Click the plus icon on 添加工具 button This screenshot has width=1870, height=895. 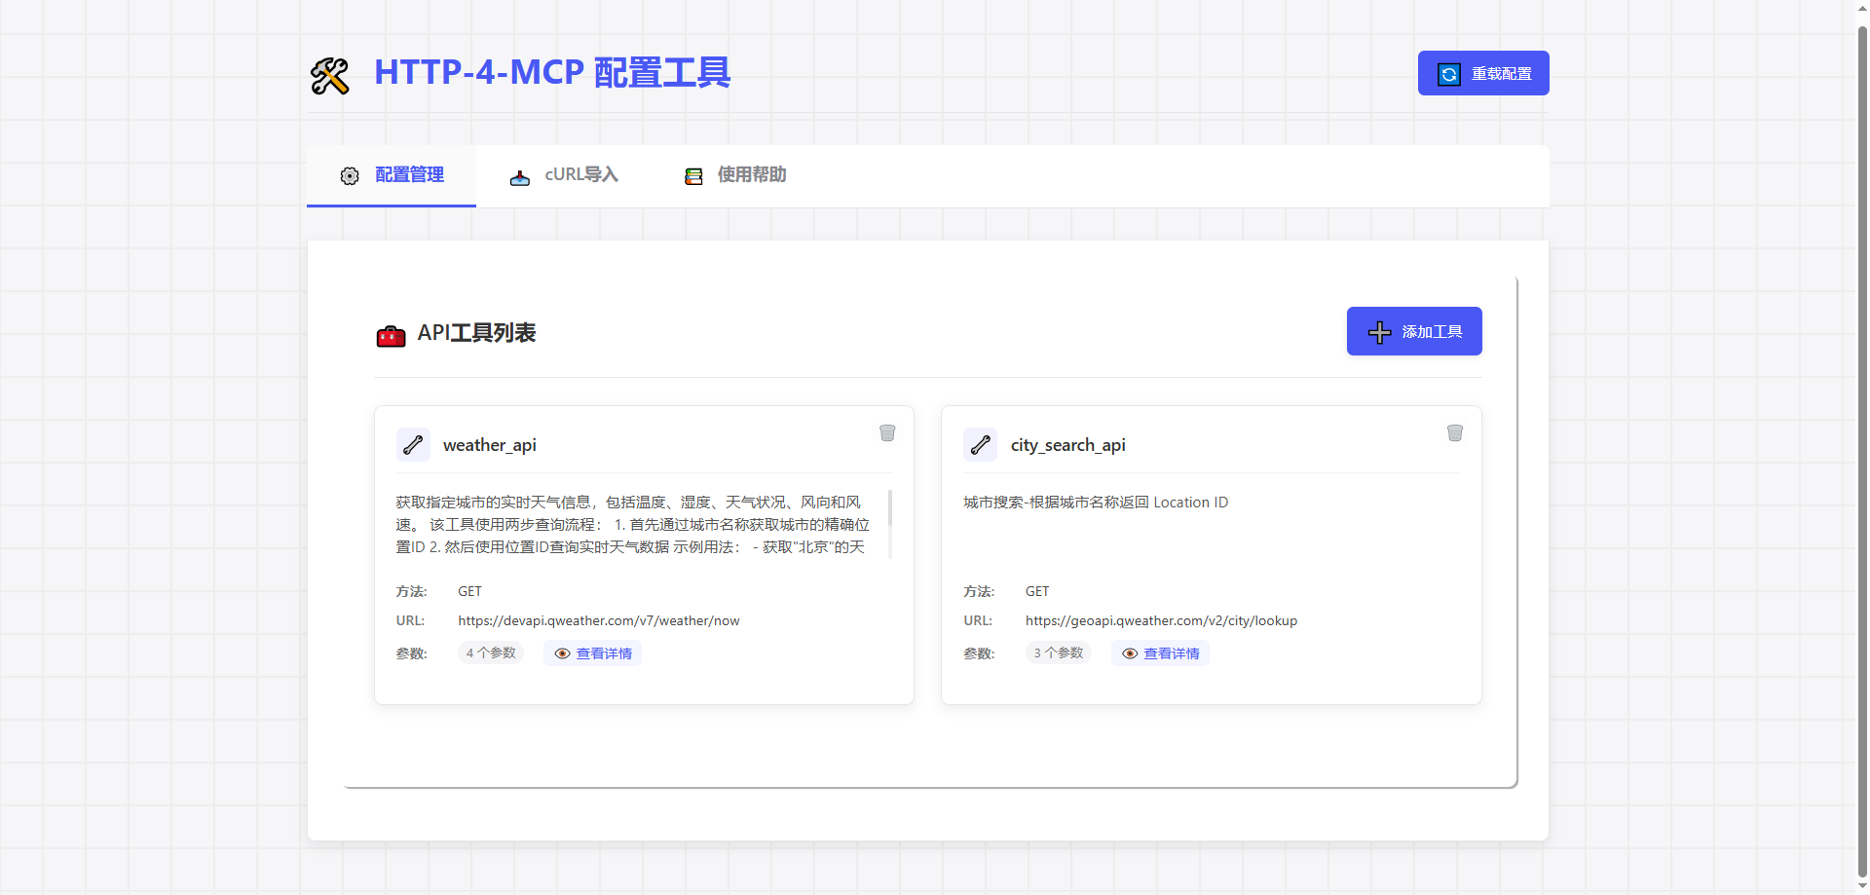pyautogui.click(x=1379, y=331)
